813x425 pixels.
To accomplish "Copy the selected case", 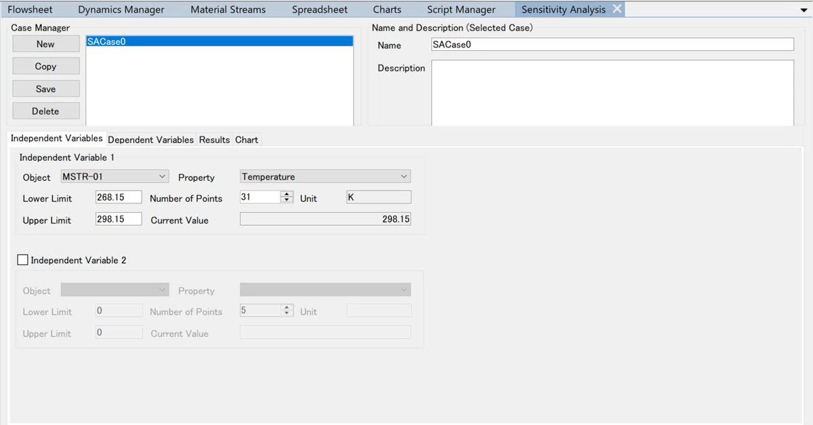I will [45, 66].
